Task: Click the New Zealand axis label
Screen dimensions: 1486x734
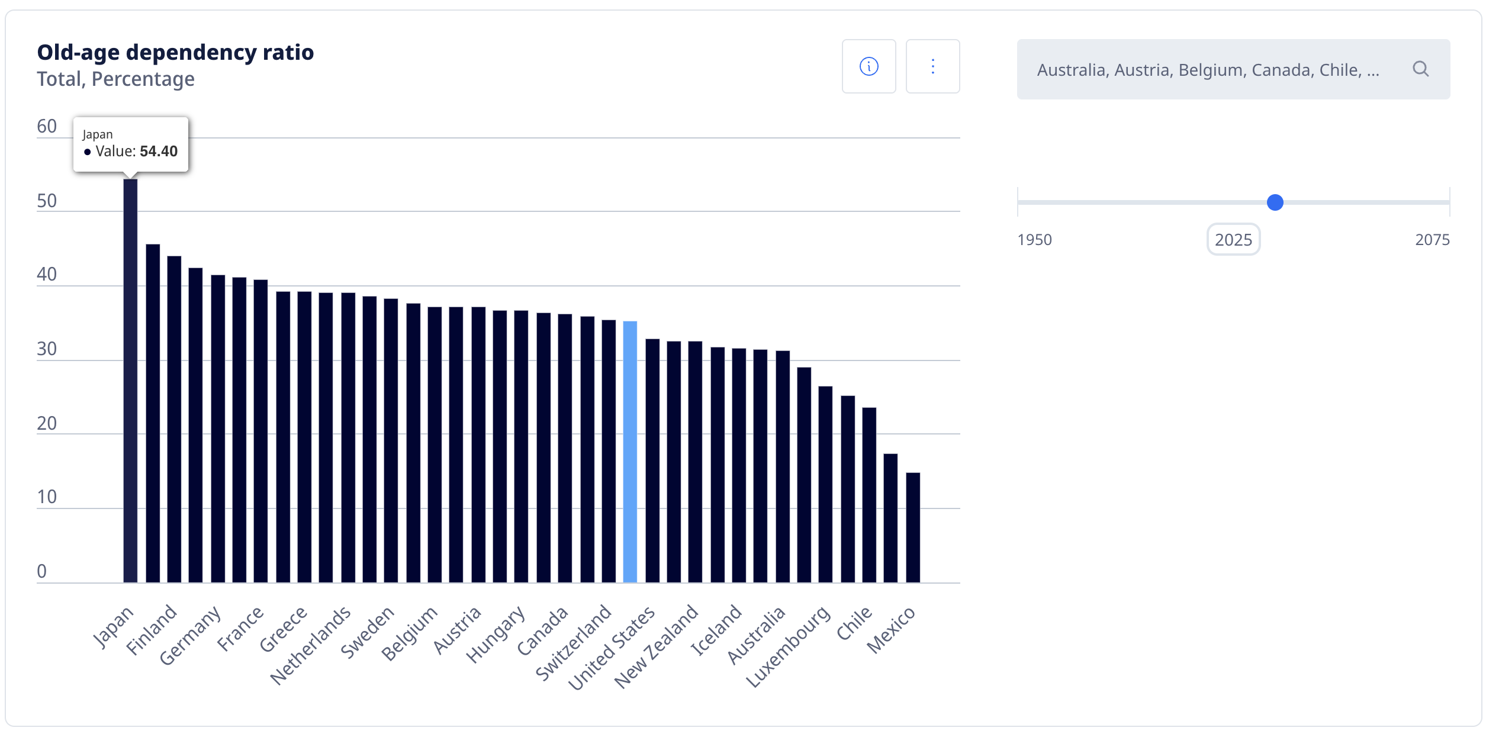Action: [657, 646]
